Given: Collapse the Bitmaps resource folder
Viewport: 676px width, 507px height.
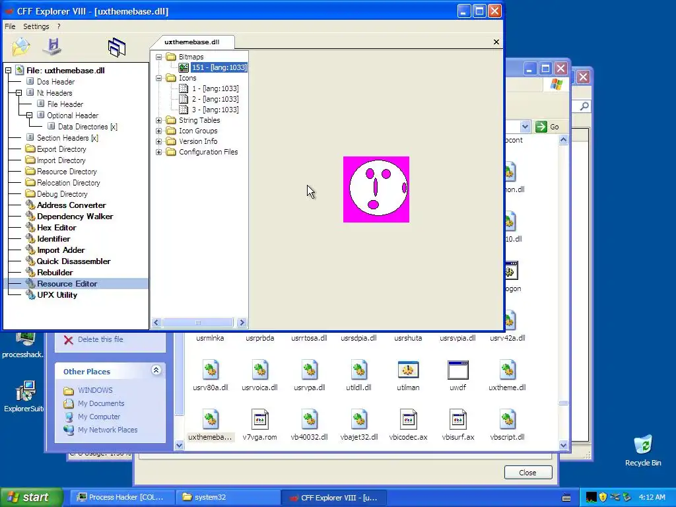Looking at the screenshot, I should coord(158,57).
